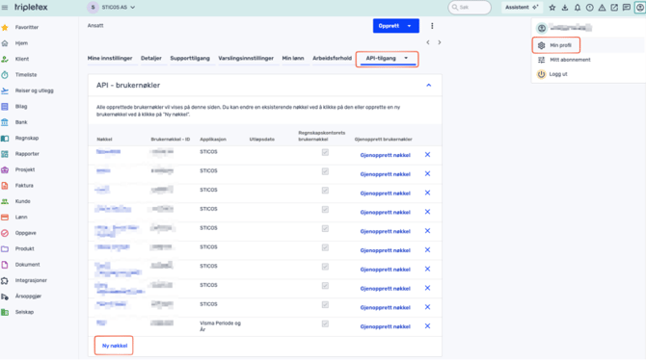Click the Ny nøkkel button

tap(114, 347)
